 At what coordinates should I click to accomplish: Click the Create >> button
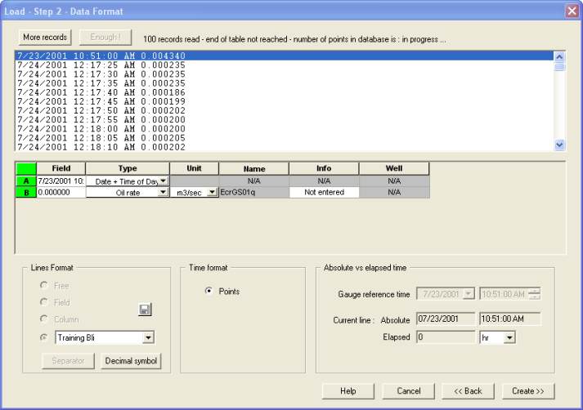click(528, 391)
